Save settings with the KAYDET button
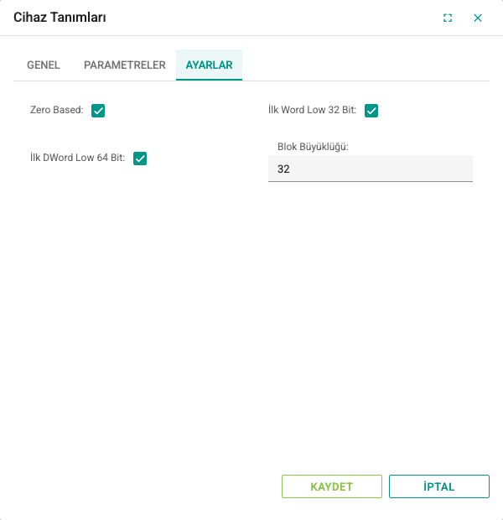503x520 pixels. tap(332, 486)
